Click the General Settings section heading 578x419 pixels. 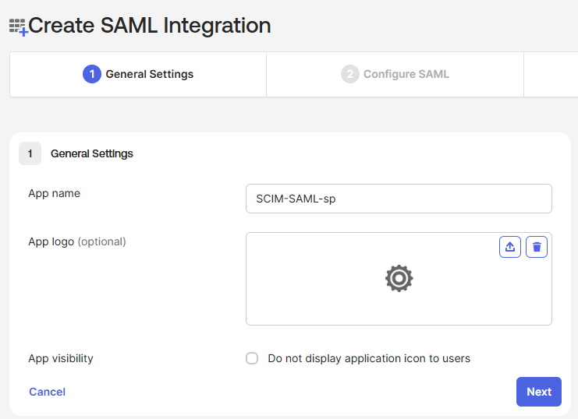pos(92,153)
